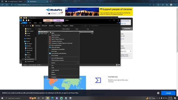Image resolution: width=178 pixels, height=100 pixels.
Task: Open Music in navigation pane
Action: point(28,52)
